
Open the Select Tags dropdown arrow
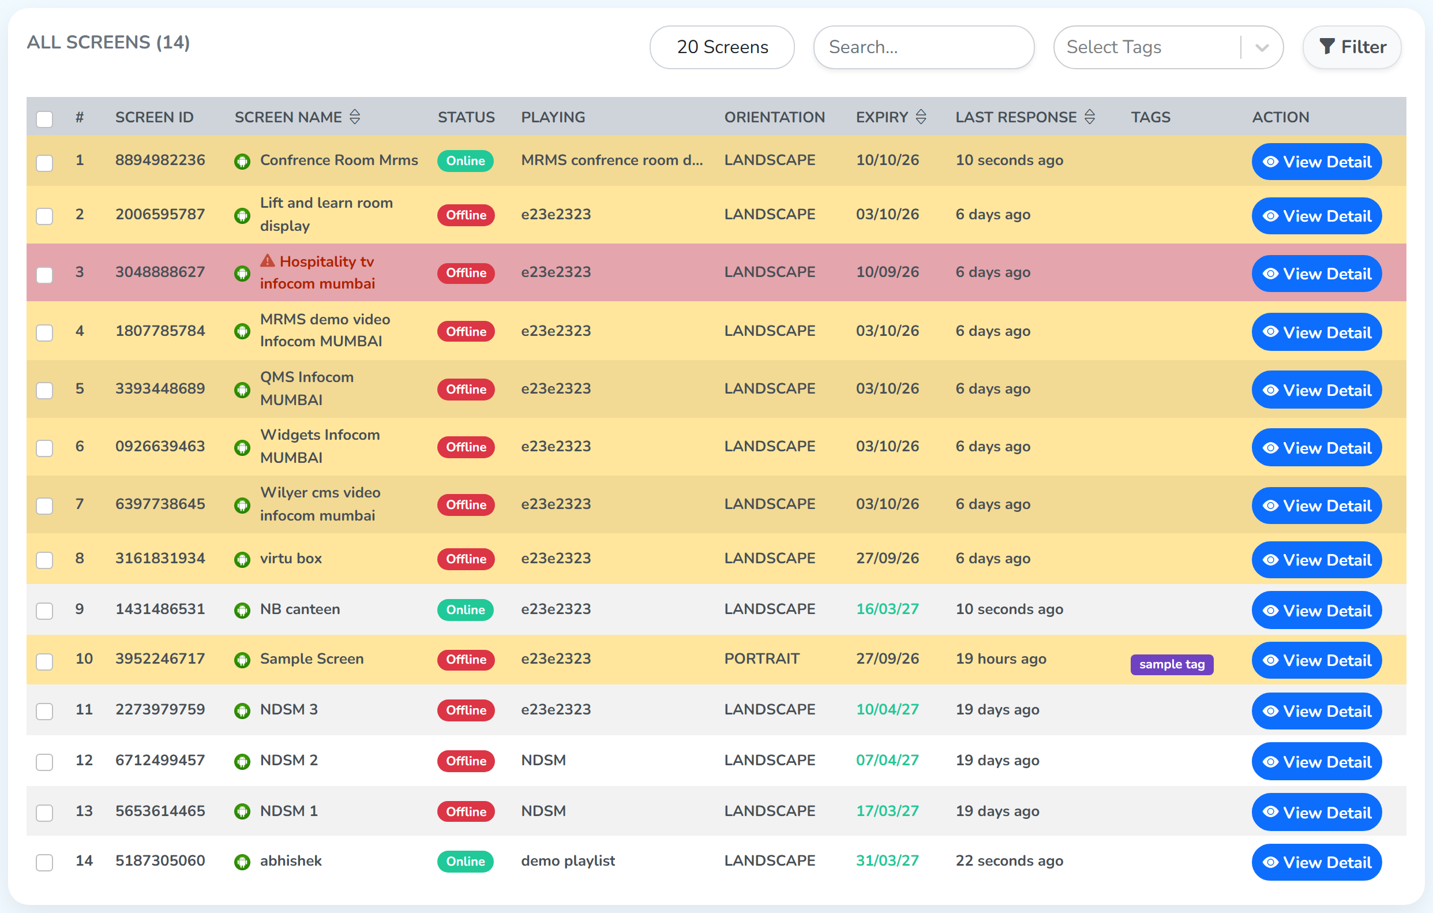pos(1262,47)
